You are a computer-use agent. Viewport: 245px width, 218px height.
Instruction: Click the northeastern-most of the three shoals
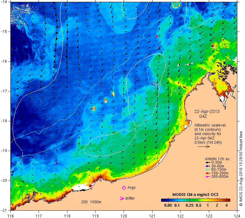click(x=113, y=94)
